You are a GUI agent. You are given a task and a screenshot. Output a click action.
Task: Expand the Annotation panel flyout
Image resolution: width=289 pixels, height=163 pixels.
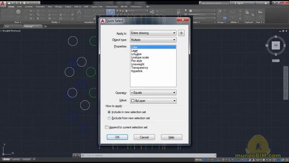click(x=90, y=22)
